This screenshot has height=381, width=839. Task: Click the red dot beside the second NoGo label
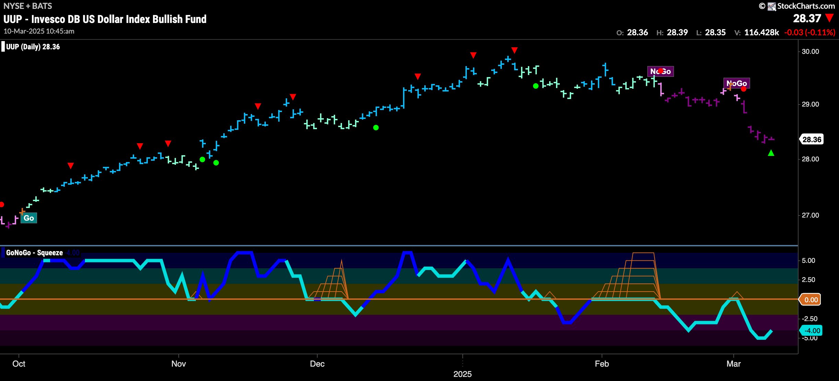click(x=743, y=89)
